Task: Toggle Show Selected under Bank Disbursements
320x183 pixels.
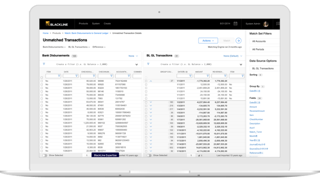Action: click(45, 155)
